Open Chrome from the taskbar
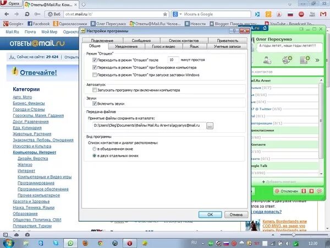The width and height of the screenshot is (330, 248). point(100,243)
